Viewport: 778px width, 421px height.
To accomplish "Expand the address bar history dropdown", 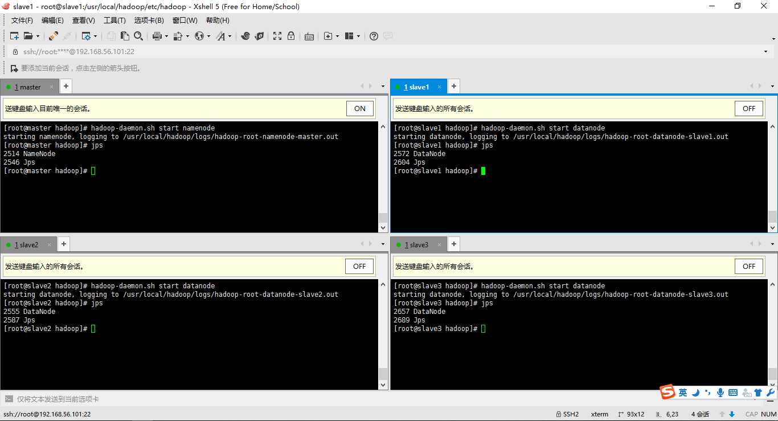I will coord(765,52).
